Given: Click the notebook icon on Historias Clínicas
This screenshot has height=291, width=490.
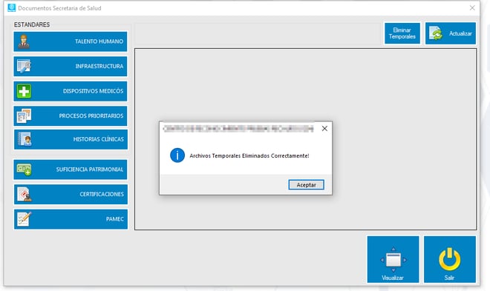Looking at the screenshot, I should click(x=24, y=139).
